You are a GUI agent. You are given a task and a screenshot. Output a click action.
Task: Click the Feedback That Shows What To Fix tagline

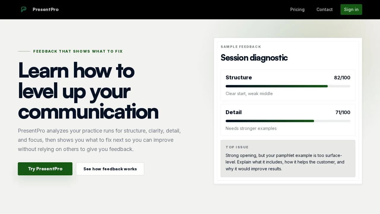(78, 51)
